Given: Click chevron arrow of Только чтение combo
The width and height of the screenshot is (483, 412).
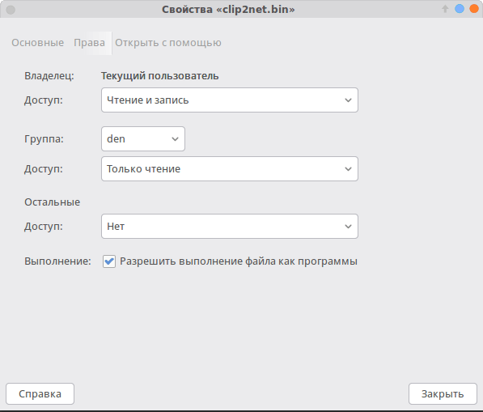Looking at the screenshot, I should 348,169.
